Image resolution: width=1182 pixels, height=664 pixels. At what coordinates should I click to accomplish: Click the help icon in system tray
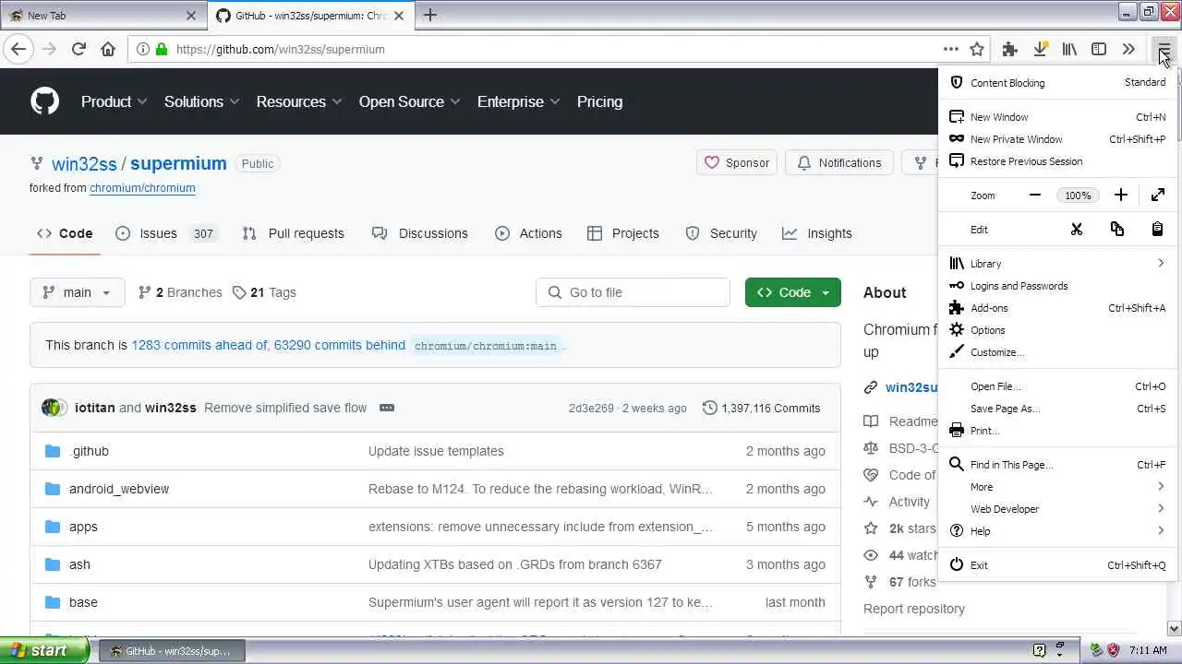(x=1040, y=650)
